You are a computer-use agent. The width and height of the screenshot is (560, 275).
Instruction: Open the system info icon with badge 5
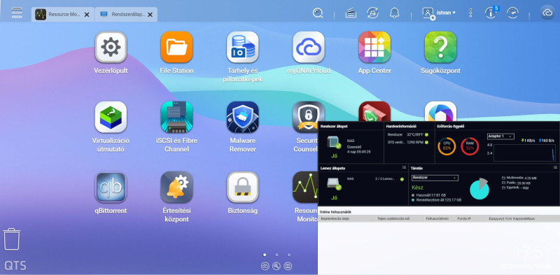coord(491,13)
